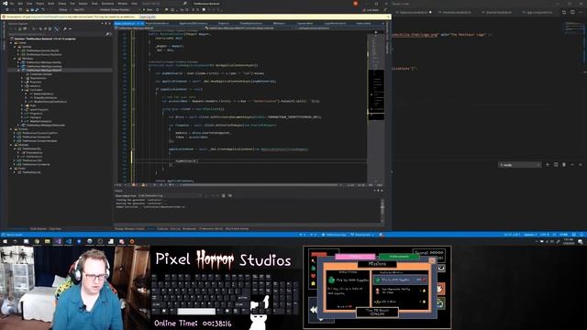Viewport: 587px width, 330px height.
Task: Open the File menu in Visual Studio
Action: point(12,4)
